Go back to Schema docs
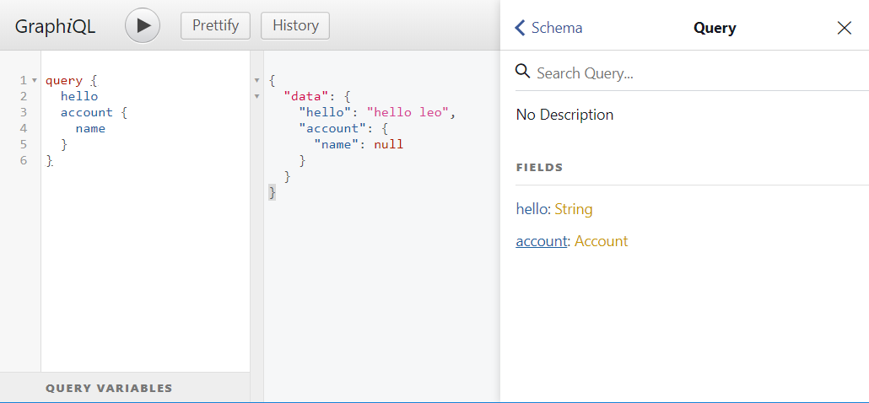 coord(548,28)
